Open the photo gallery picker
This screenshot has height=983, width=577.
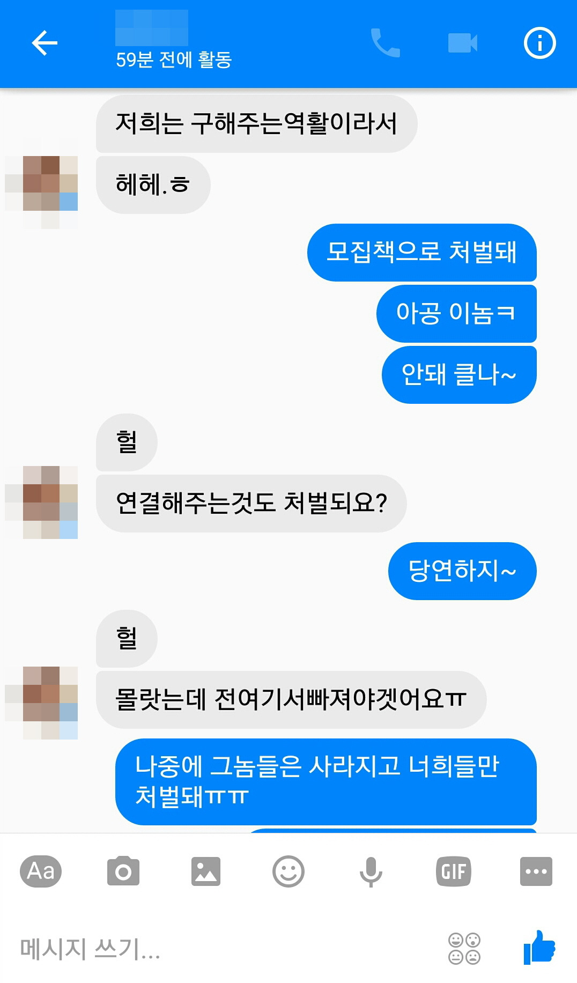[x=206, y=871]
